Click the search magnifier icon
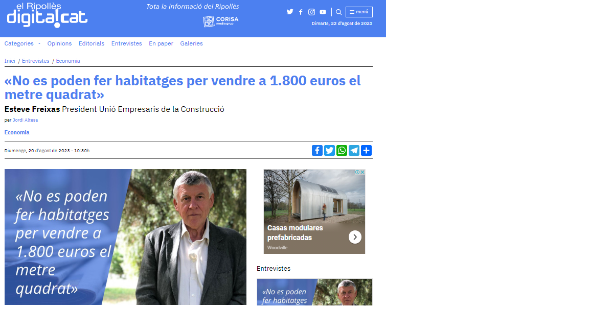Image resolution: width=589 pixels, height=331 pixels. (x=338, y=12)
